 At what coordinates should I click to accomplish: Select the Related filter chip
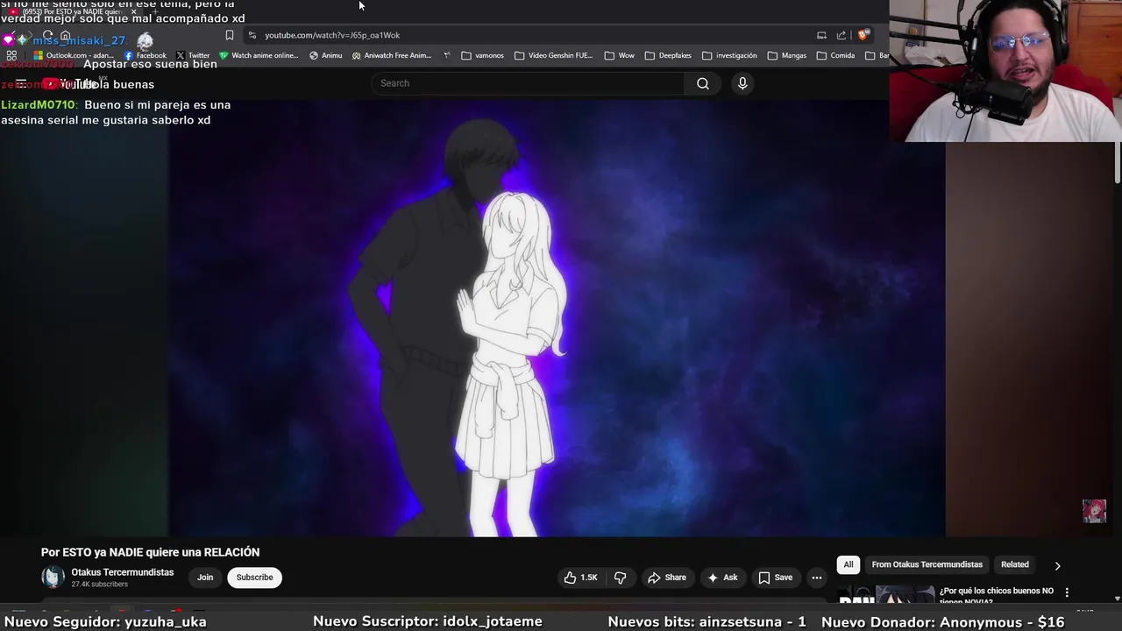click(1014, 564)
